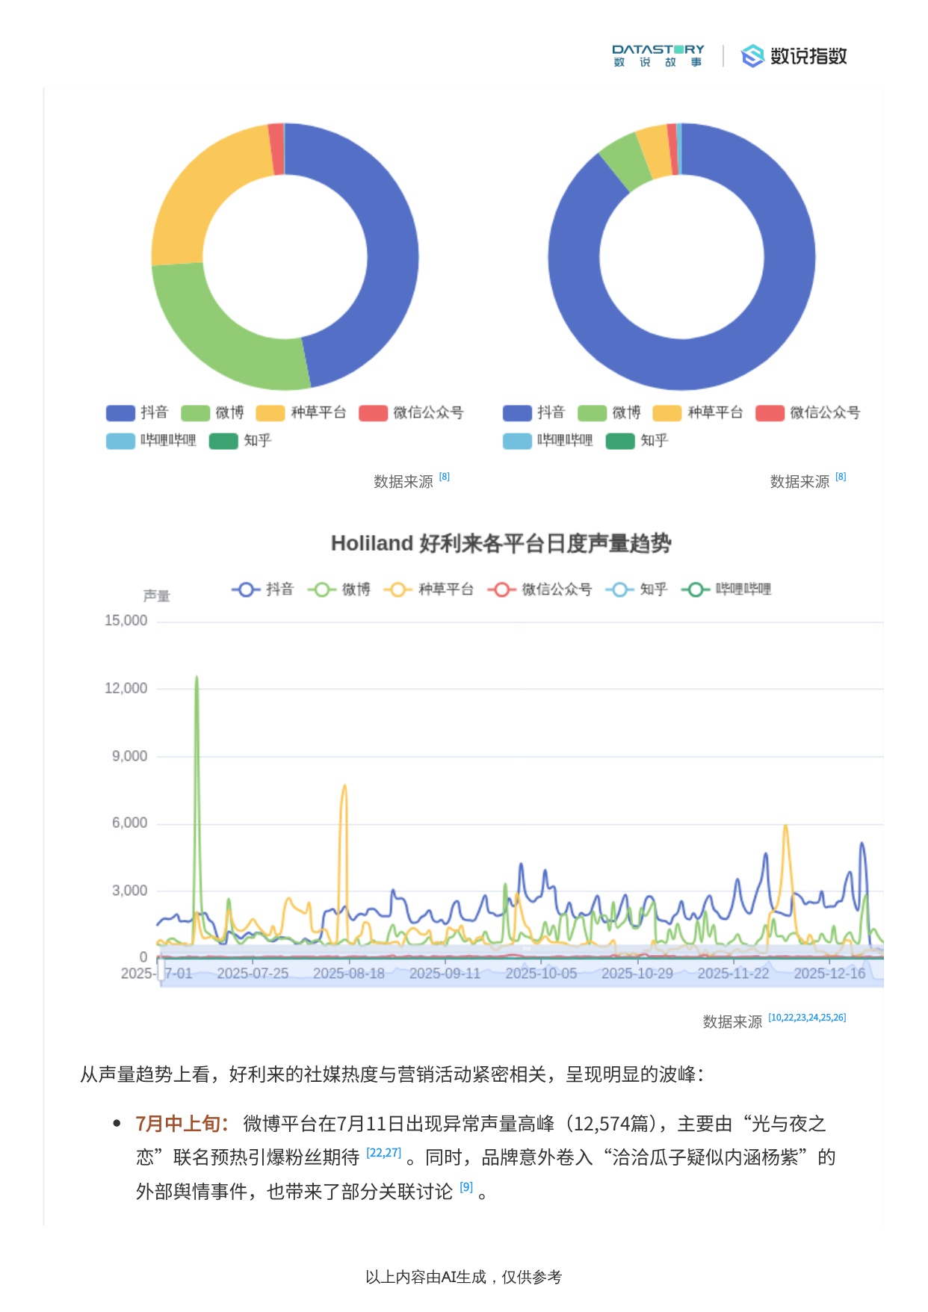Toggle 哔哩哔哩 legend in left donut chart

tap(151, 441)
